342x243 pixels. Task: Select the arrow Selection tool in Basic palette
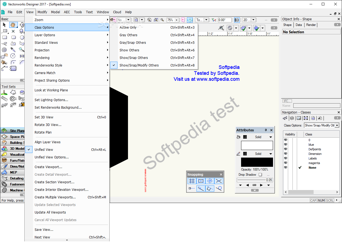click(4, 25)
